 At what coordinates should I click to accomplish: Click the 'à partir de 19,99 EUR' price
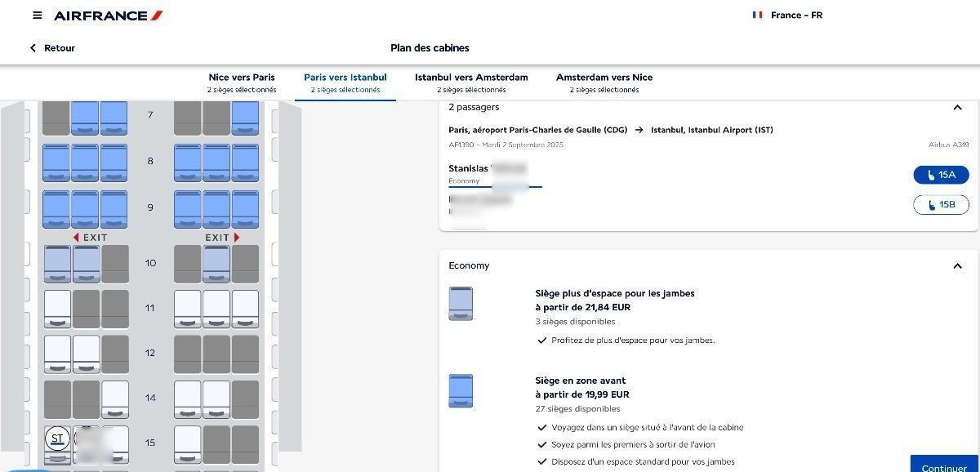pos(582,394)
